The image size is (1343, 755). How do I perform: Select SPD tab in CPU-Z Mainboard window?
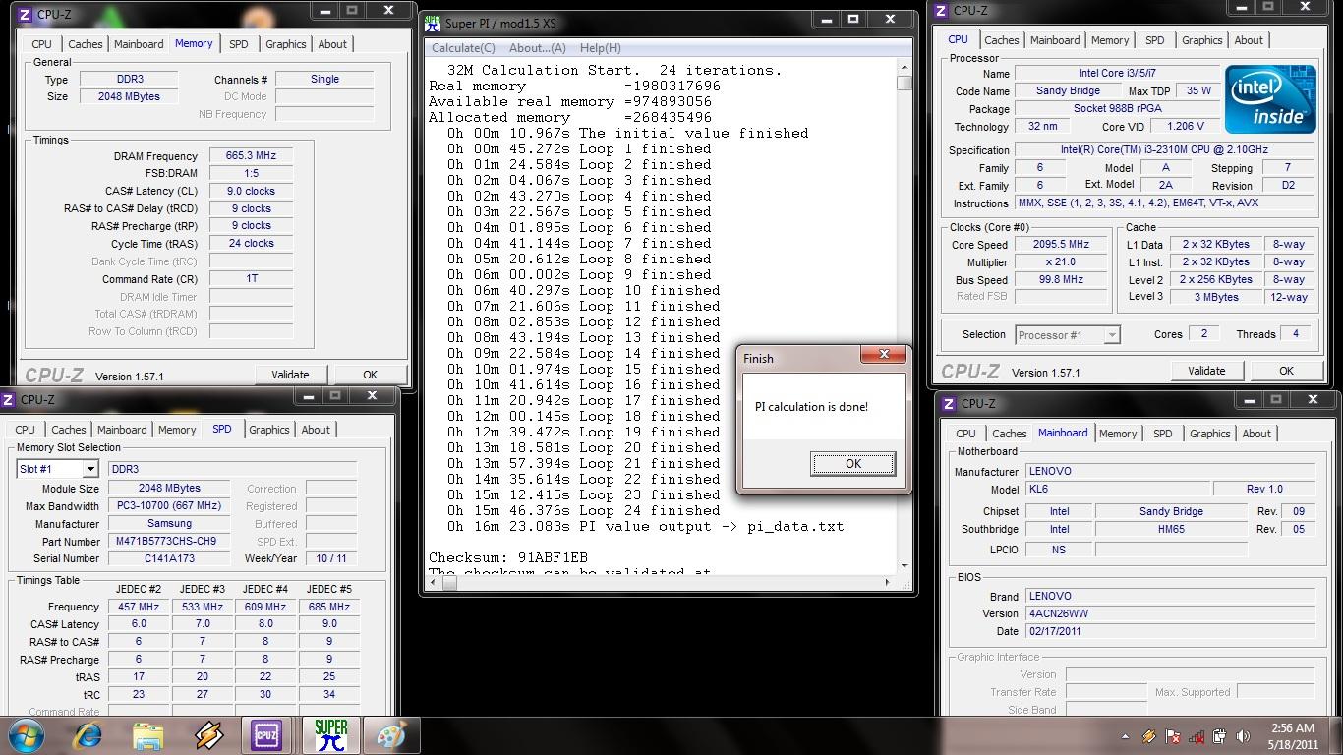pyautogui.click(x=1162, y=434)
